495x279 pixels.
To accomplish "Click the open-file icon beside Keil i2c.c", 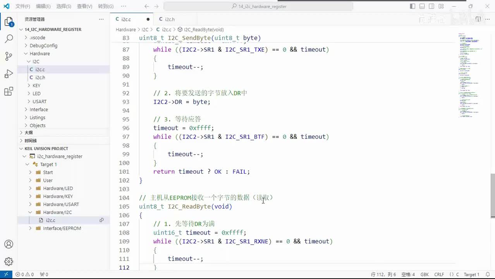I will point(101,220).
